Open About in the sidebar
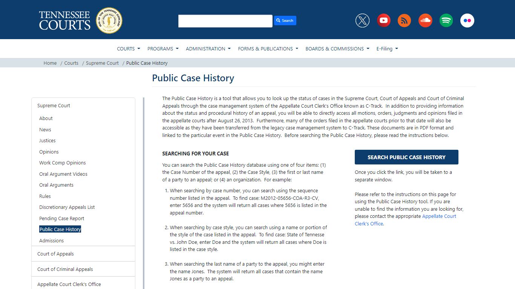The height and width of the screenshot is (289, 515). [46, 118]
